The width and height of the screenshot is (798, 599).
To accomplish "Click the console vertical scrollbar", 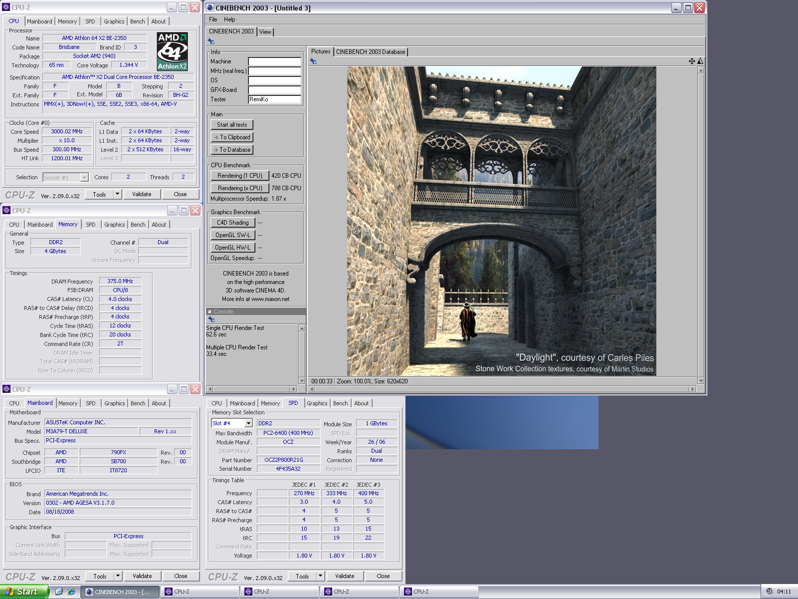I will pos(302,354).
